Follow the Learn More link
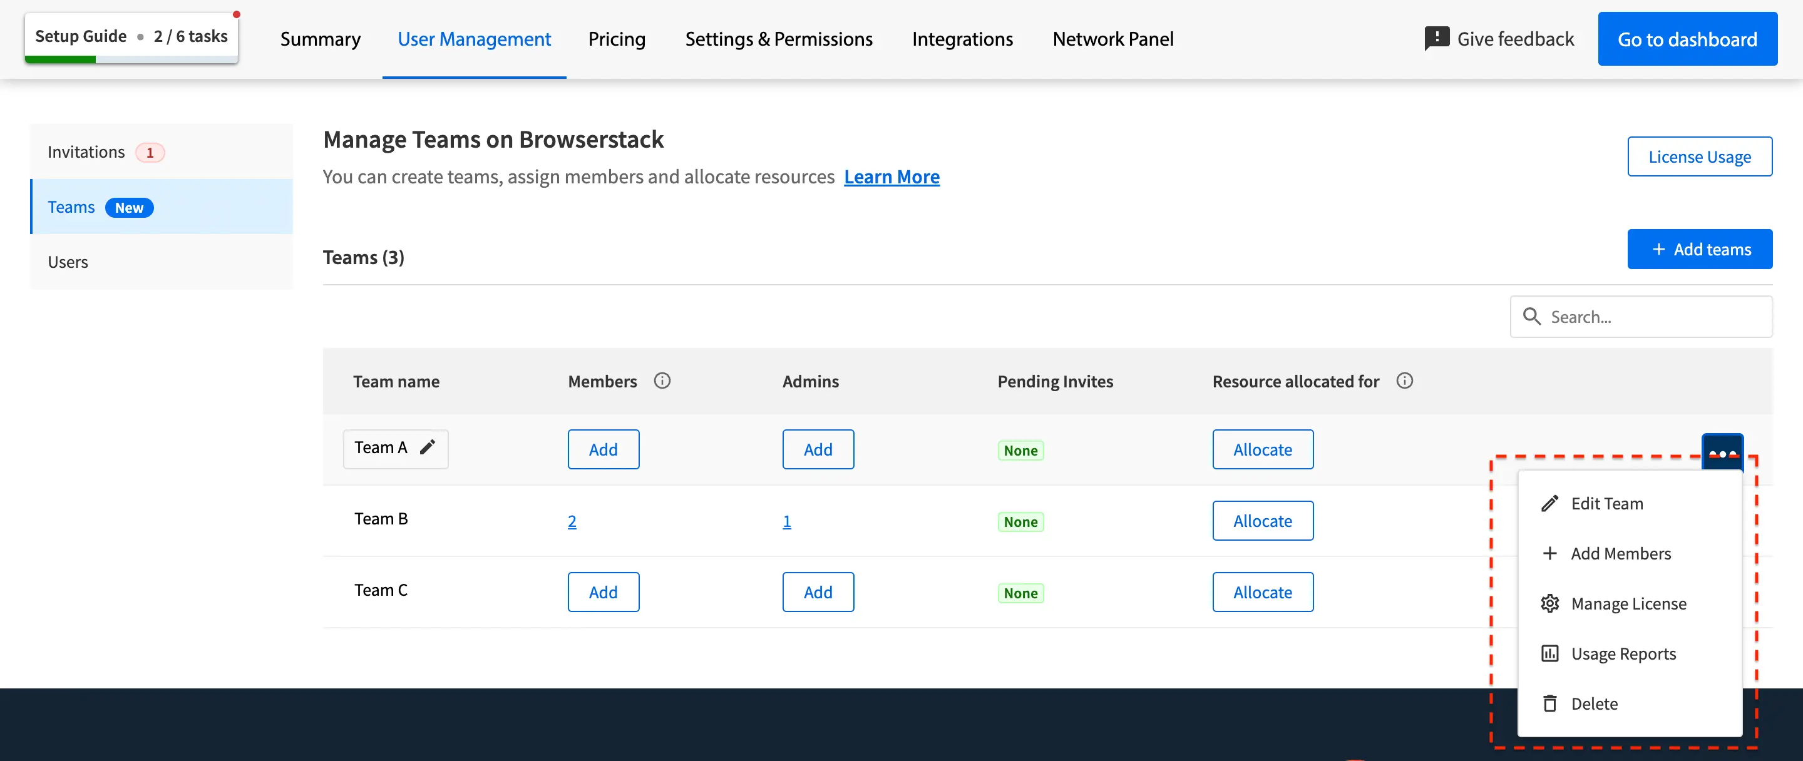This screenshot has width=1803, height=761. 891,177
